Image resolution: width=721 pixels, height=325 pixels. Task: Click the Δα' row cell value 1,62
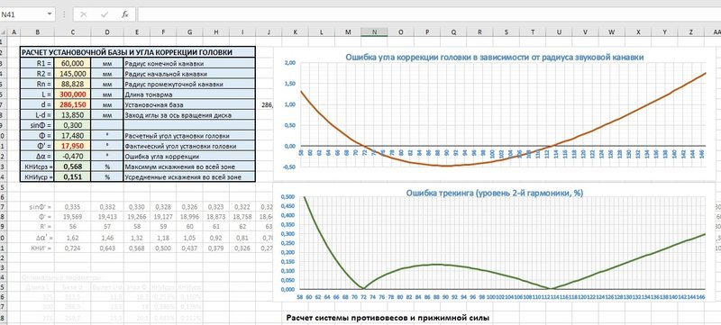(73, 239)
